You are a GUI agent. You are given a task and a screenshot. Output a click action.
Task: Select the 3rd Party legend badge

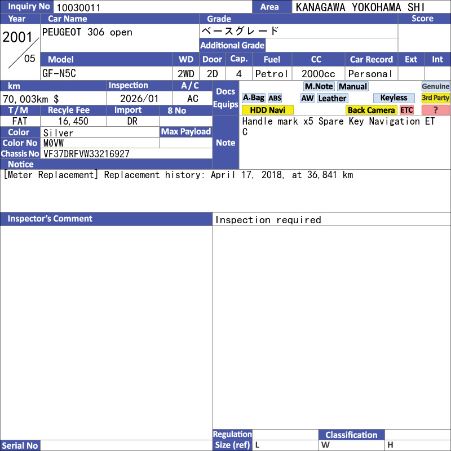tap(435, 98)
